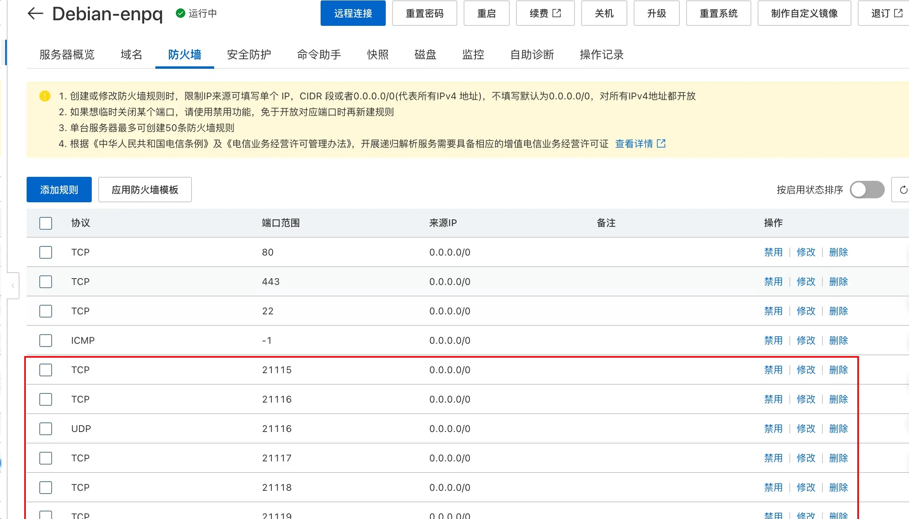Click 删除 for the UDP 21116 rule

tap(838, 429)
